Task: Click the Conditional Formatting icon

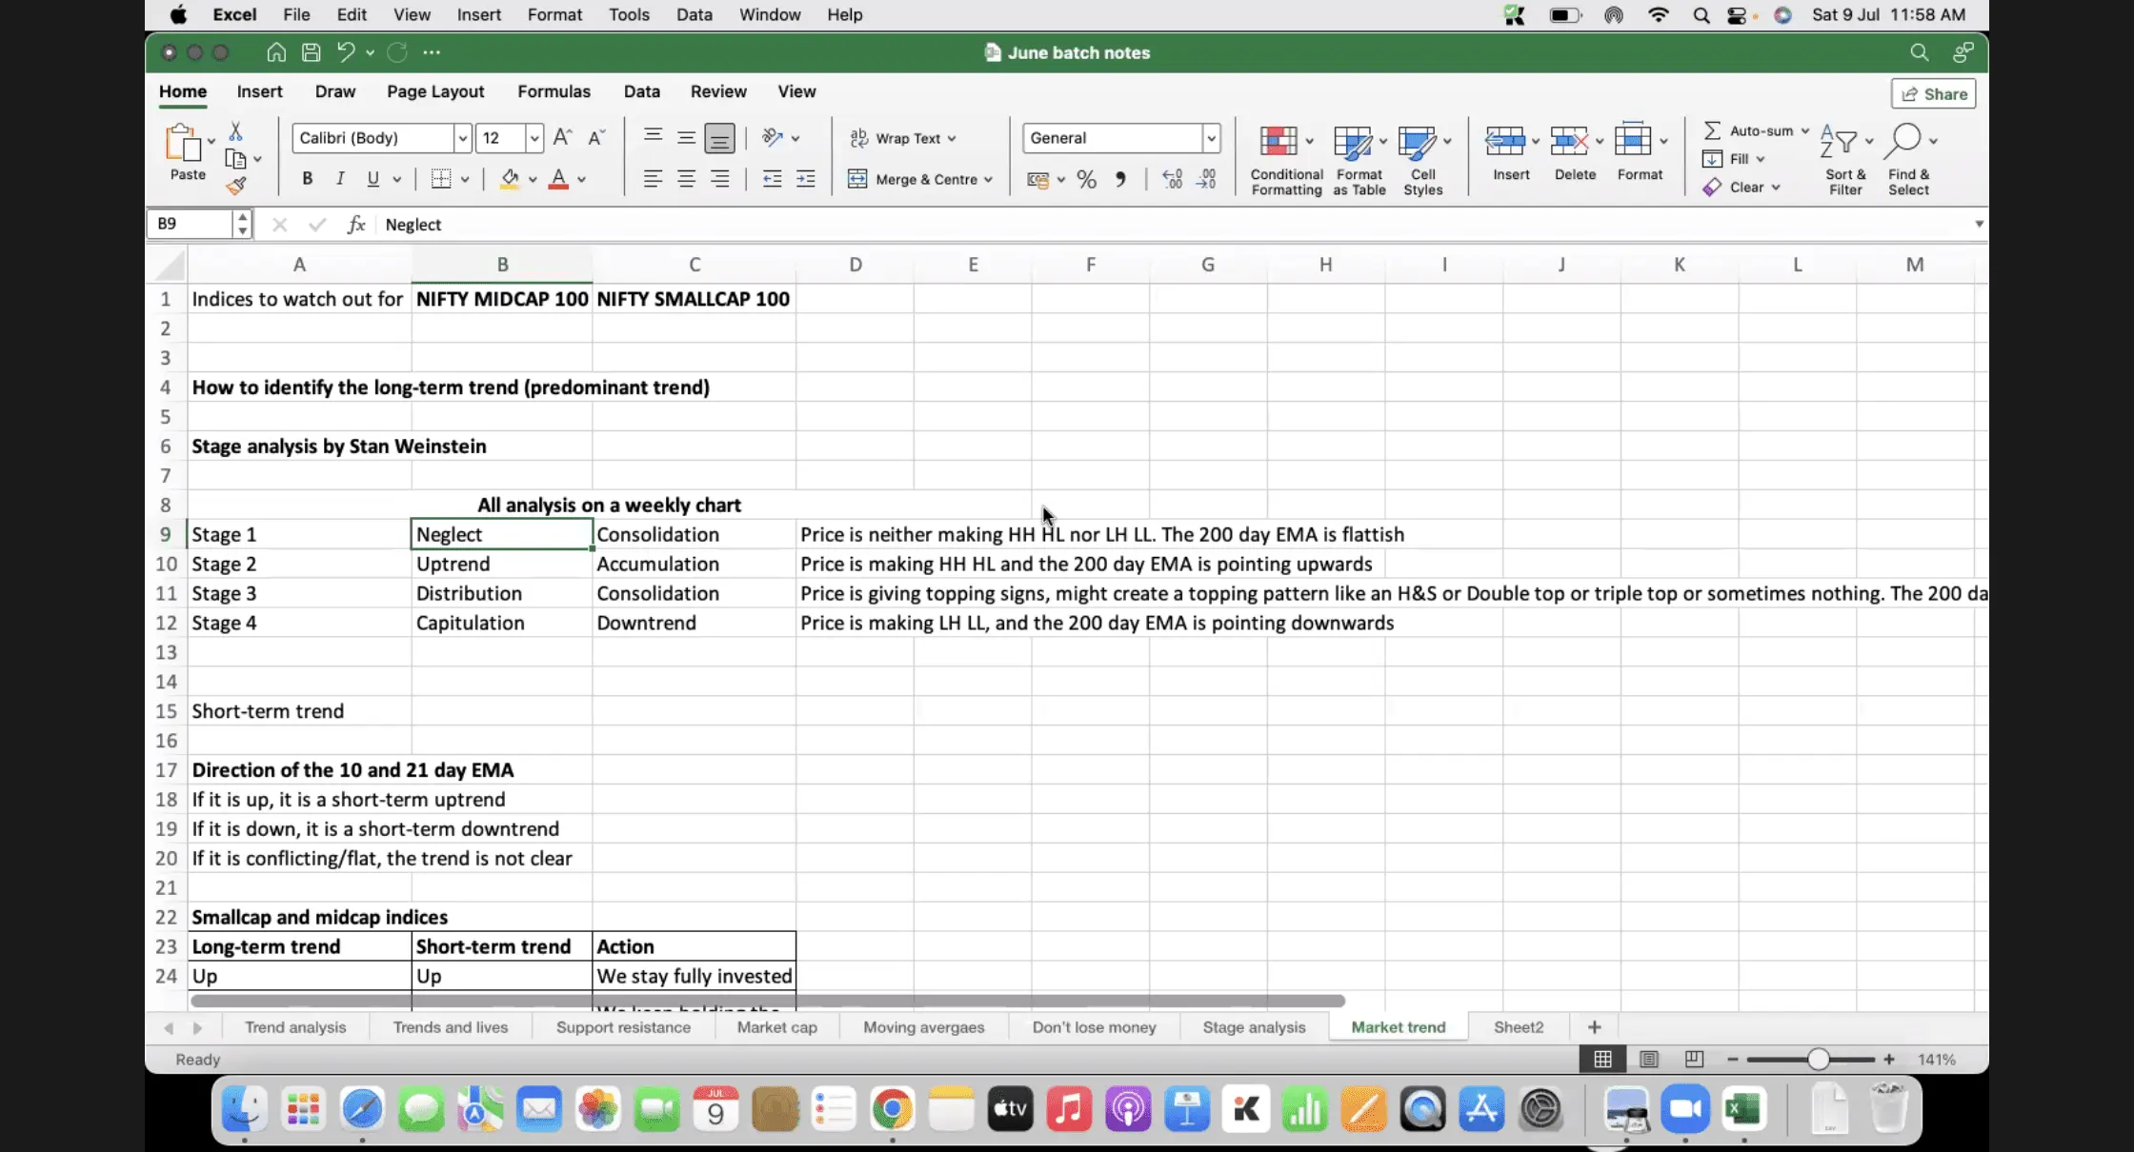Action: [x=1278, y=141]
